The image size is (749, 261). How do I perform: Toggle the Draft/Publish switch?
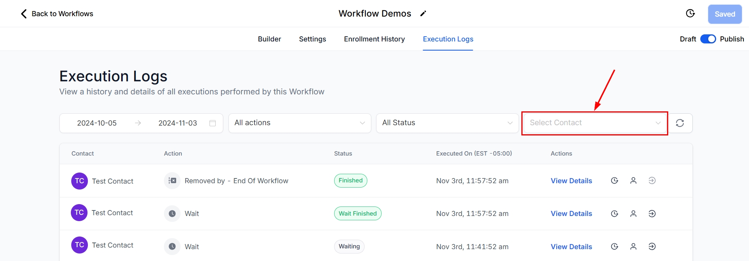(708, 39)
